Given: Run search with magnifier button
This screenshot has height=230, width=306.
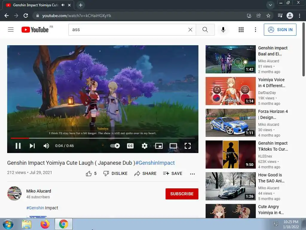Looking at the screenshot, I should click(x=205, y=30).
